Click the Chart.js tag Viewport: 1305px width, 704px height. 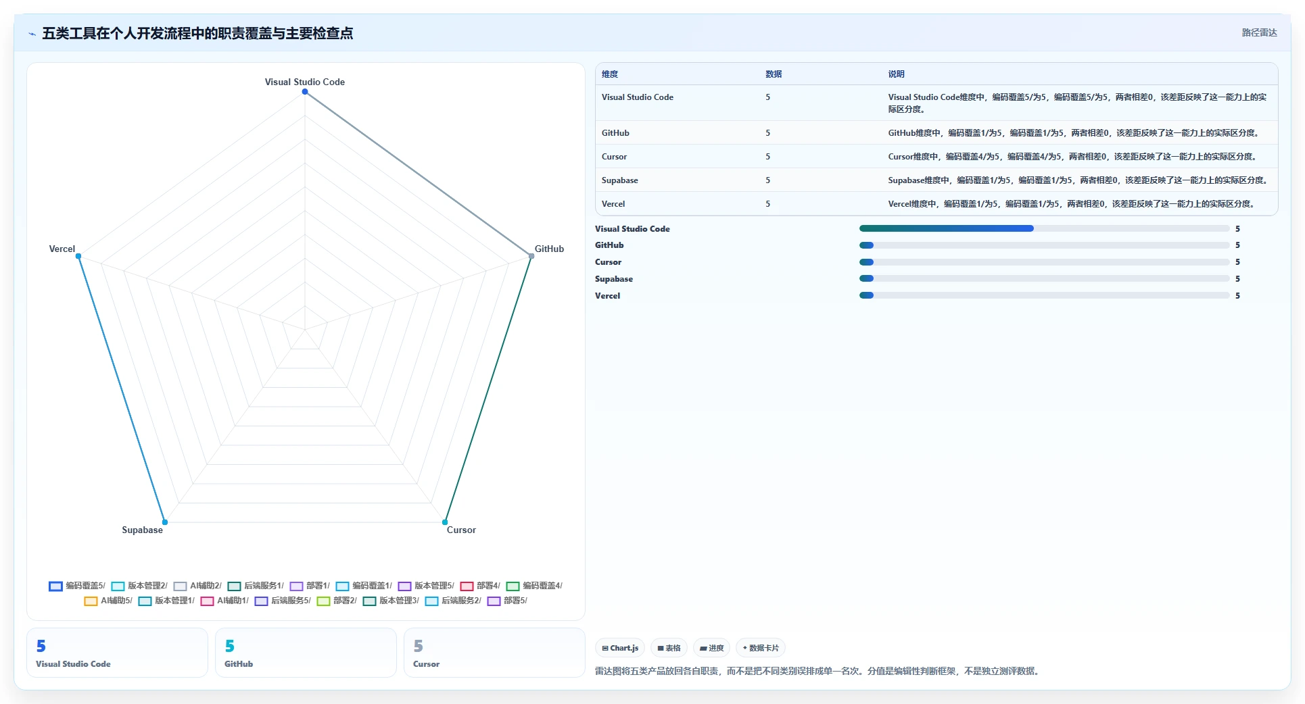[620, 648]
